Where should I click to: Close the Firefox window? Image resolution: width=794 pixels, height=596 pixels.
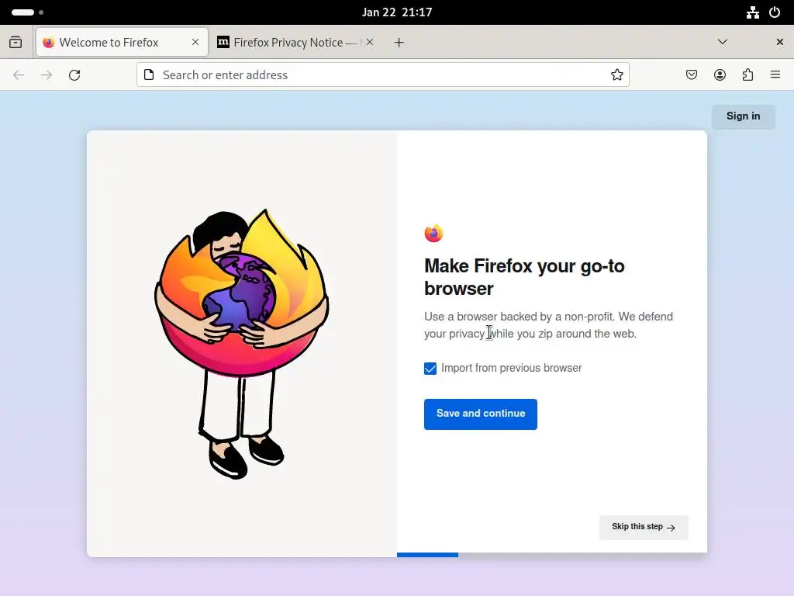click(780, 42)
